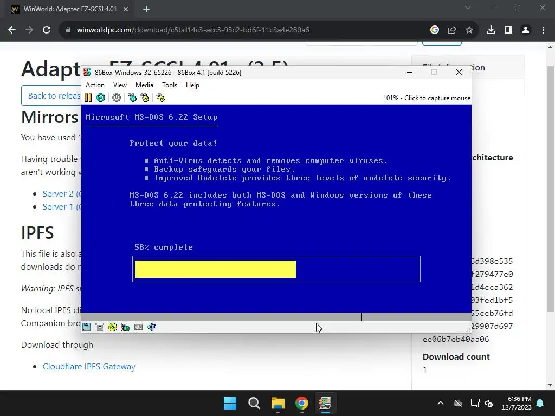Go back in Chrome
Viewport: 555px width, 416px height.
click(12, 30)
